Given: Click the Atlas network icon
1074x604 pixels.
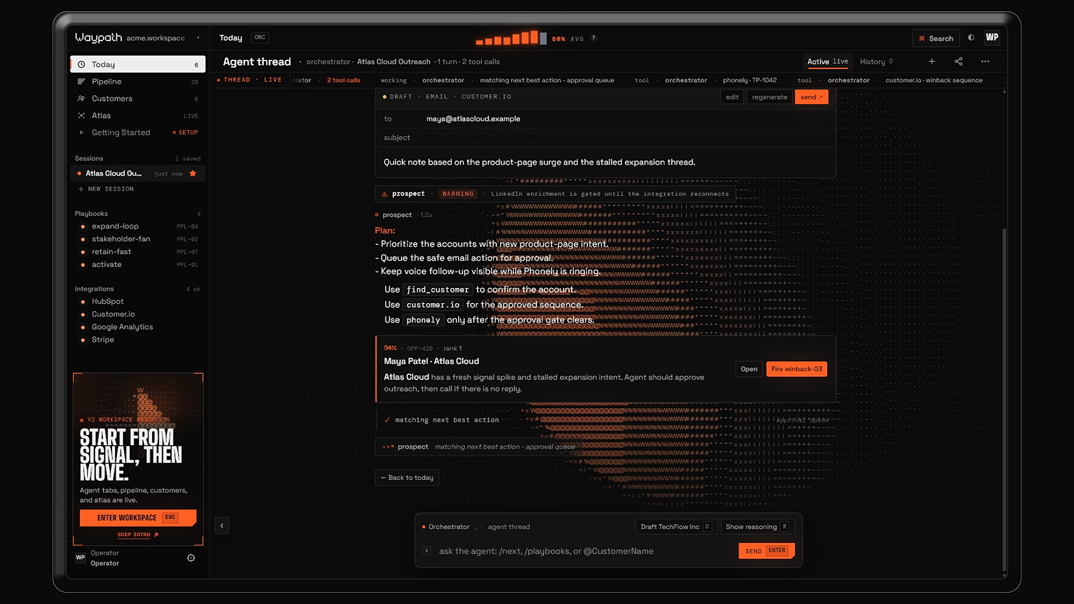Looking at the screenshot, I should coord(81,115).
